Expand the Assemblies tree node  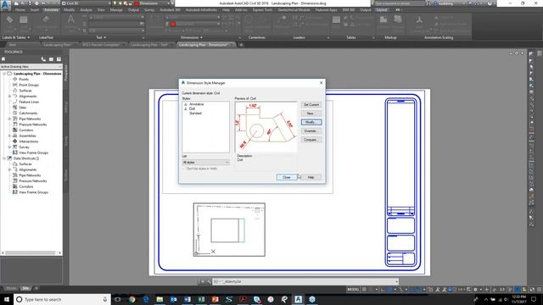(x=9, y=136)
